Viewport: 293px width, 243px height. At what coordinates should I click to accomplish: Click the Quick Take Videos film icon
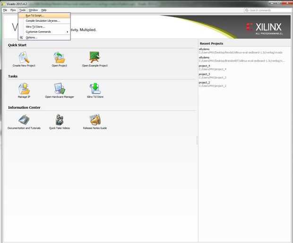point(60,120)
